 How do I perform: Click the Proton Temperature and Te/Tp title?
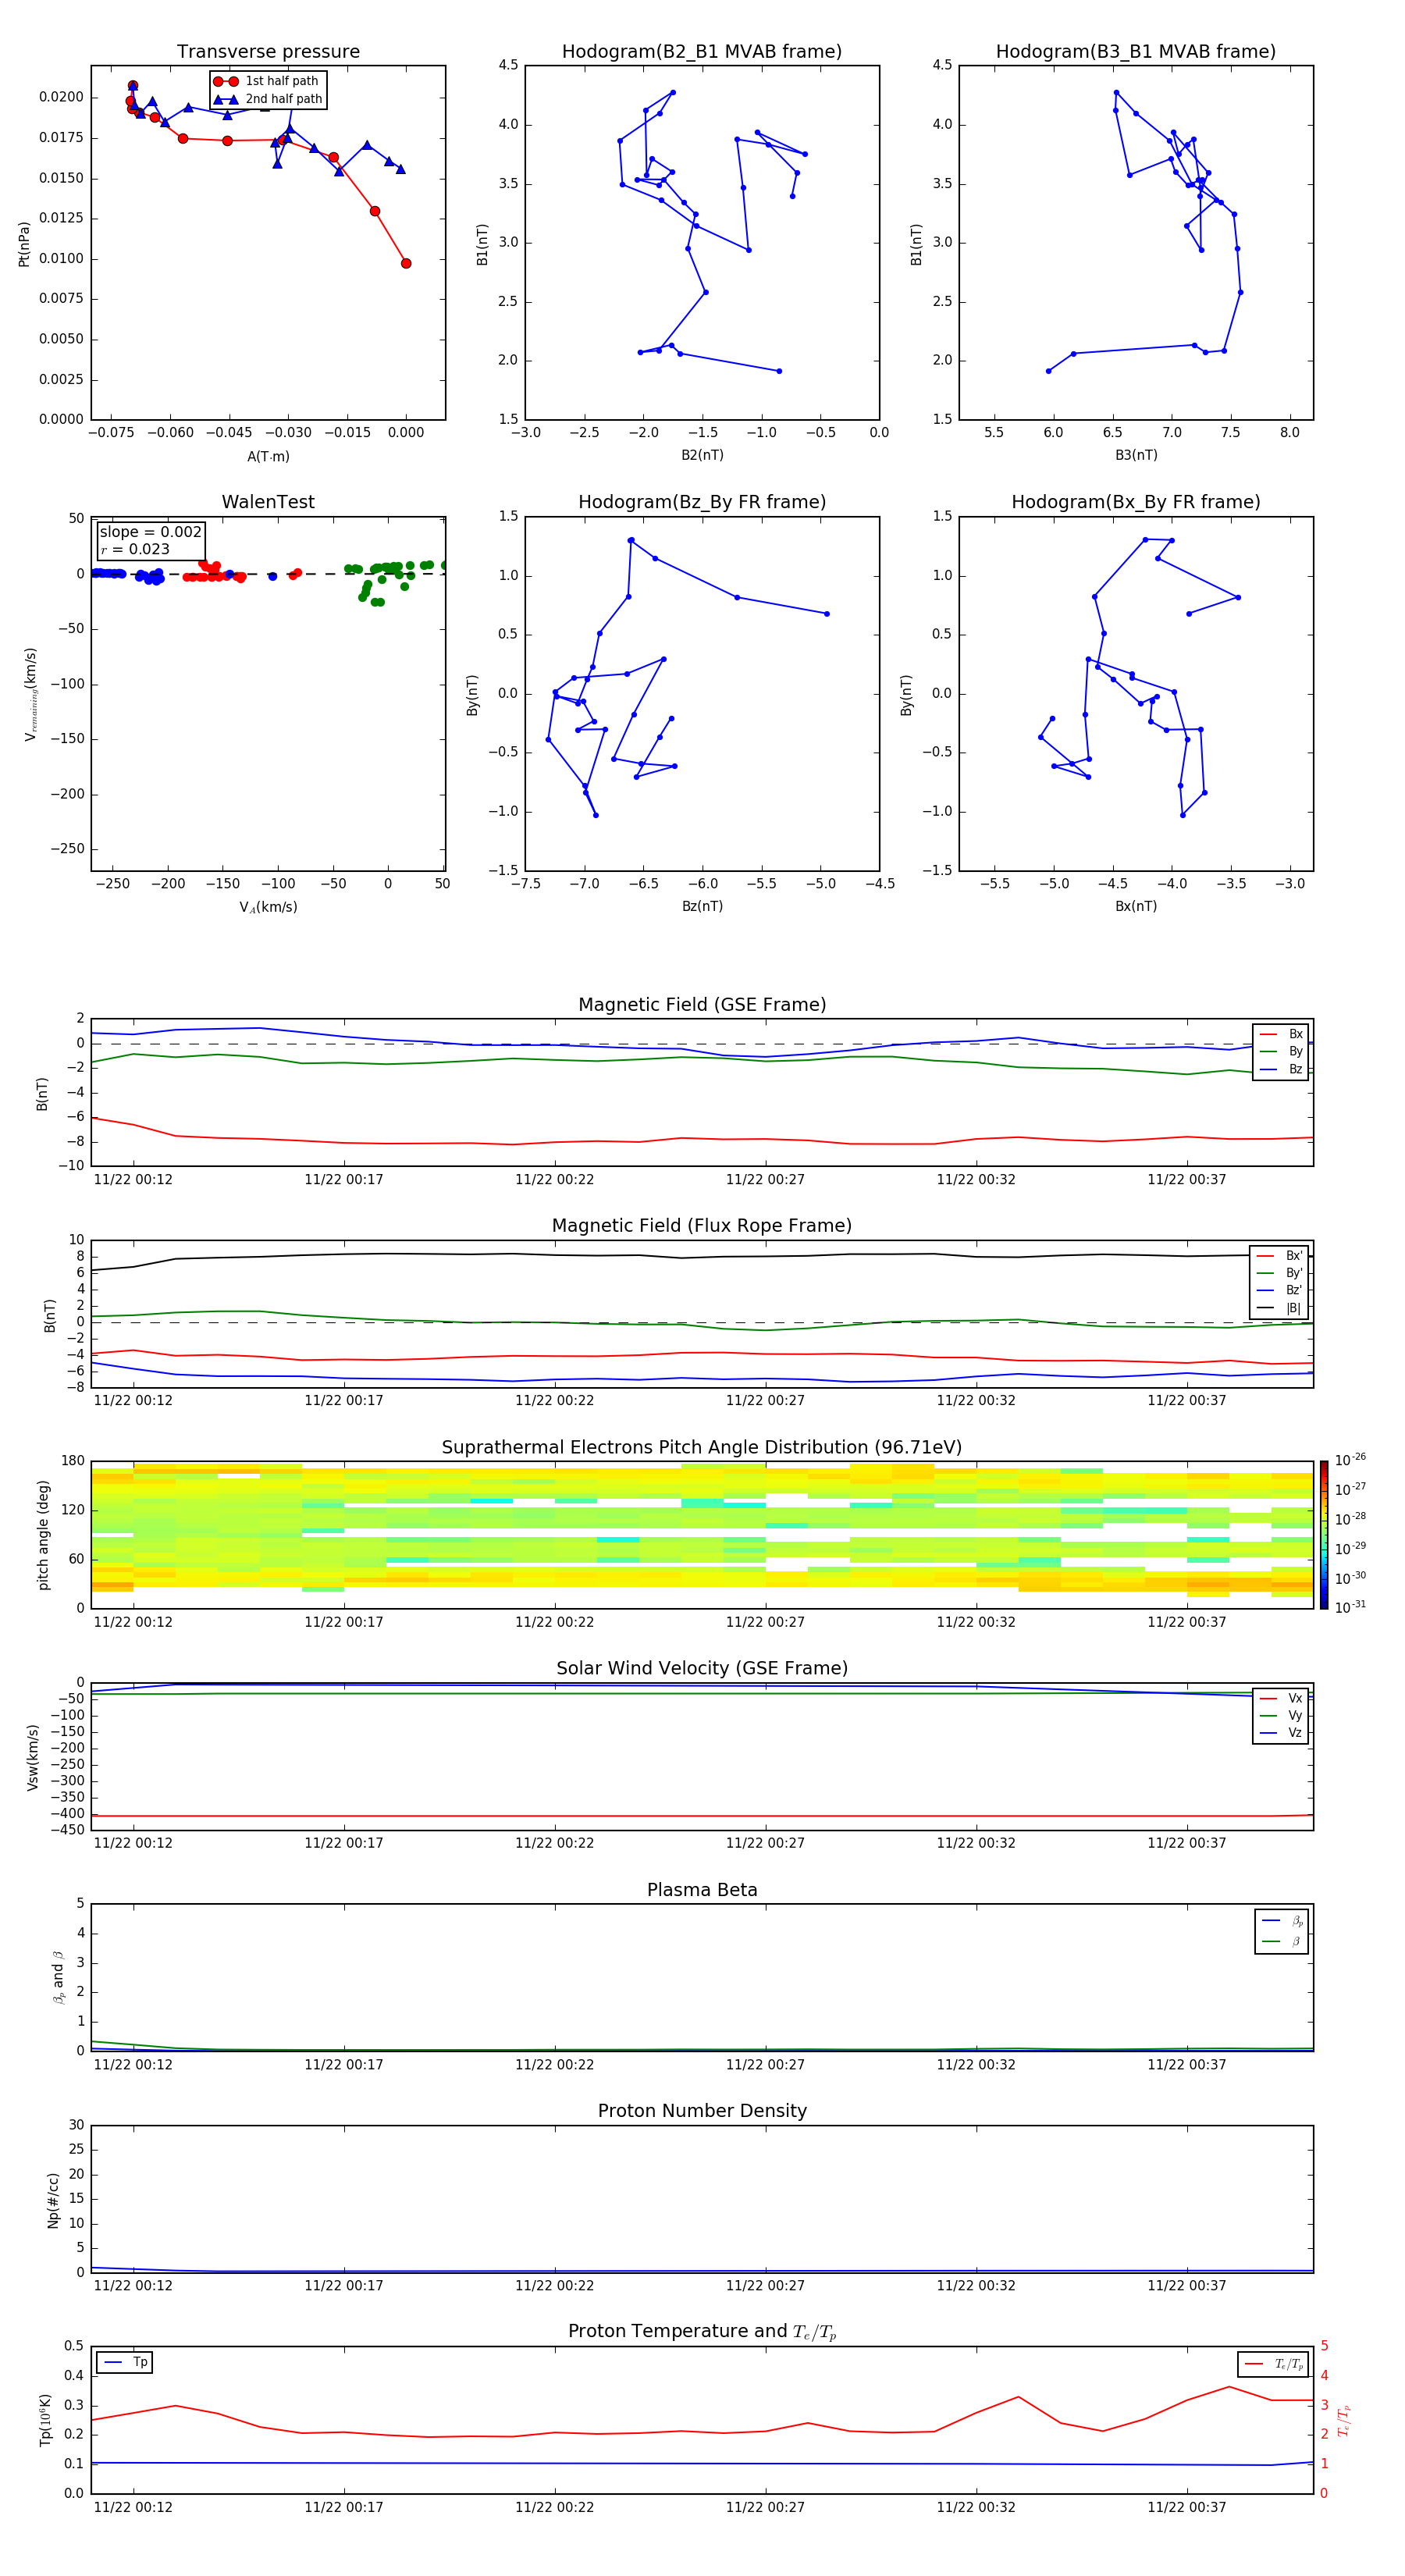tap(702, 2332)
